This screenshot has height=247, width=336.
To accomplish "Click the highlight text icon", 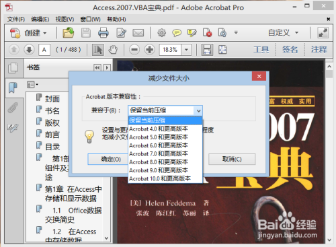I will (x=192, y=33).
